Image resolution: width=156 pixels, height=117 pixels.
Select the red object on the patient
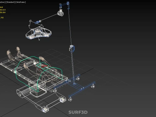tap(43, 67)
